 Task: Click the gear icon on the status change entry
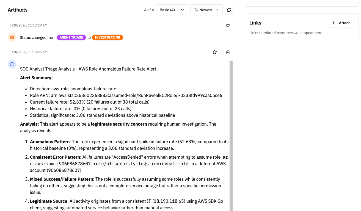12,37
